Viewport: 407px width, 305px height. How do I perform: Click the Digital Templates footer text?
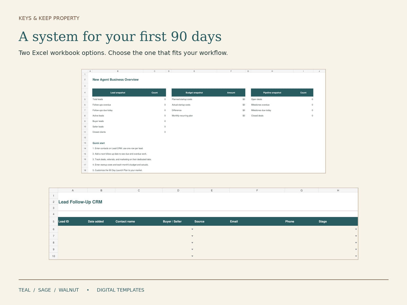120,290
